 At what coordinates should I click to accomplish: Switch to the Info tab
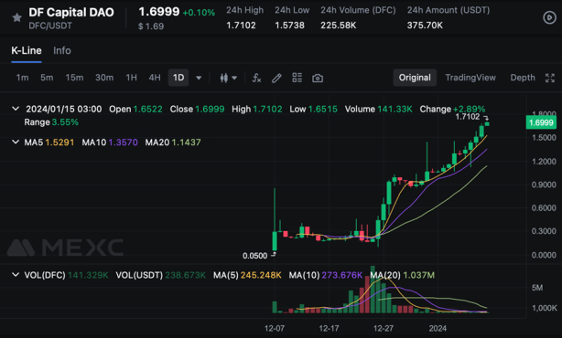[x=62, y=50]
